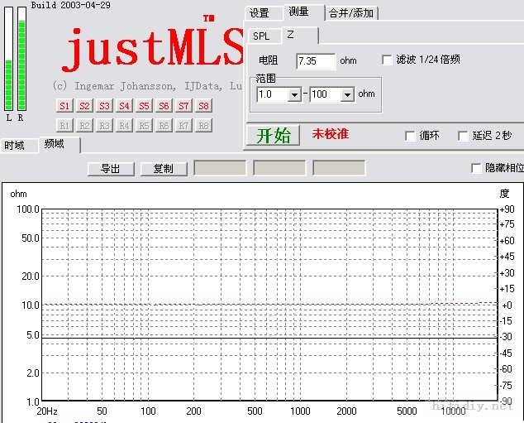
Task: Click the black impedance curve in the graph
Action: pyautogui.click(x=269, y=338)
